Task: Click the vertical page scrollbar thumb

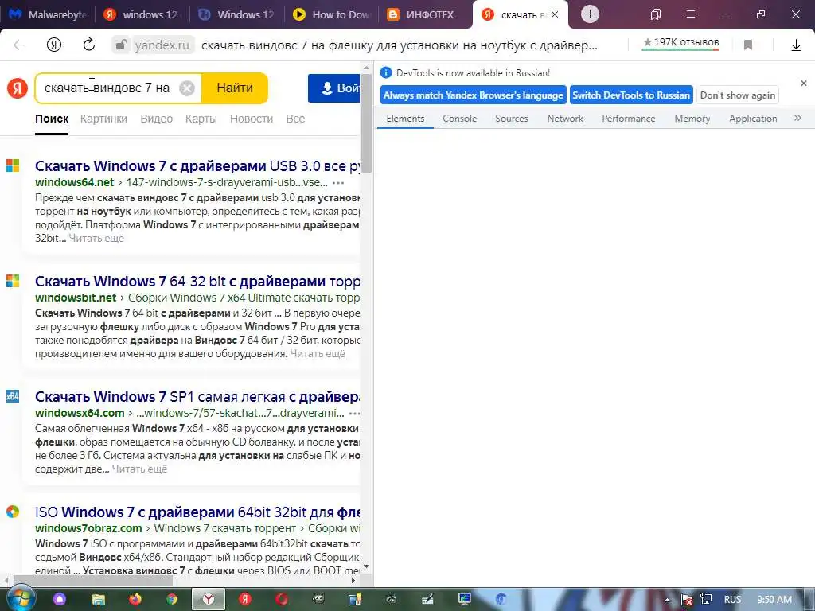Action: (x=366, y=123)
